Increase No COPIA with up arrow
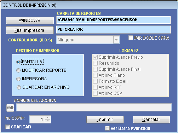 click(48, 118)
